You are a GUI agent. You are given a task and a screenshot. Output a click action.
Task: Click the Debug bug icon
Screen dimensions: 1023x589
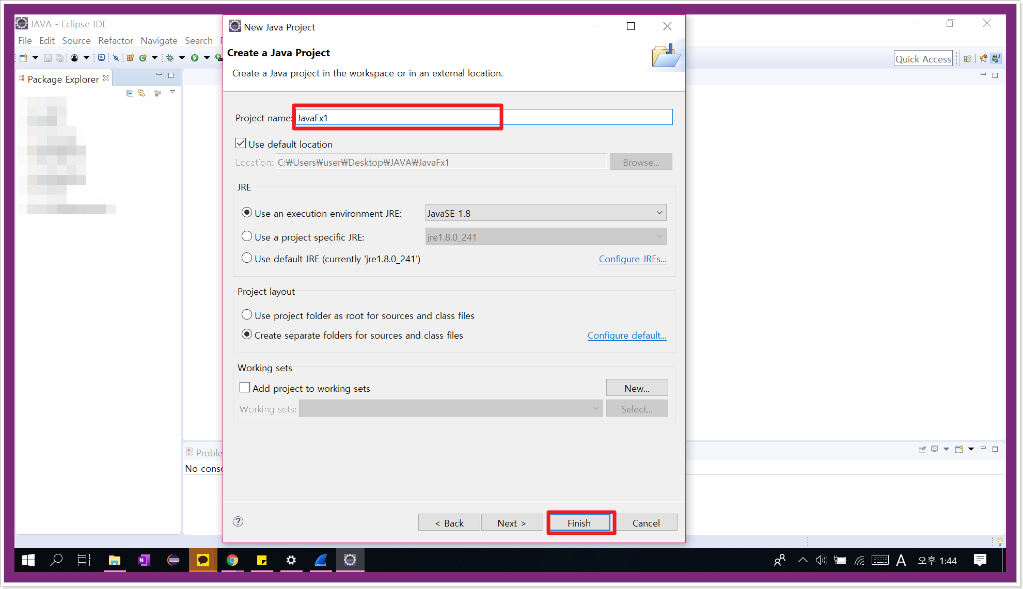pos(170,58)
